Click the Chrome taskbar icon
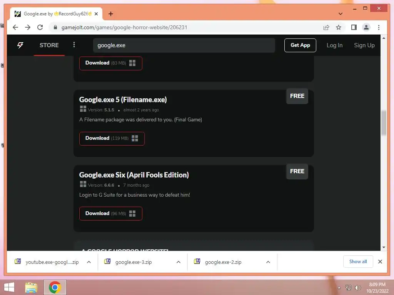The width and height of the screenshot is (394, 295). [x=55, y=287]
